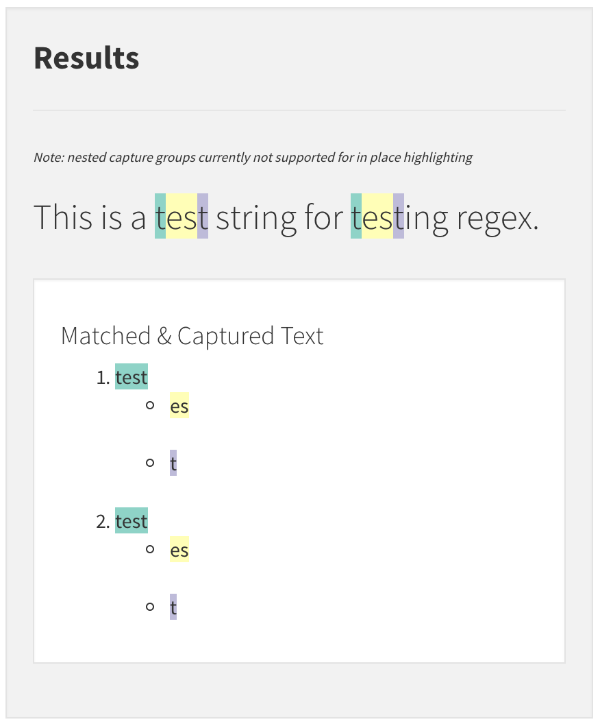Click bullet beside last "t" capture

(150, 607)
